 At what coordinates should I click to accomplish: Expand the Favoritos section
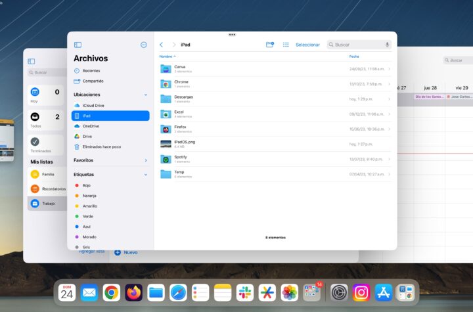(146, 160)
